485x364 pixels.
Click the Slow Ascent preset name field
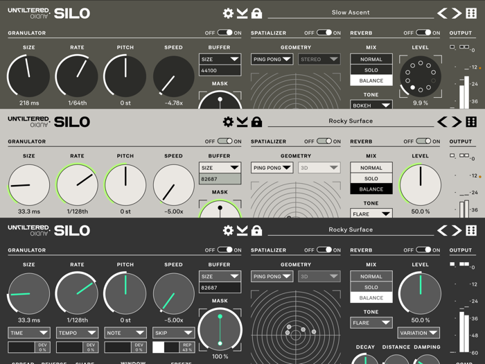pos(351,12)
